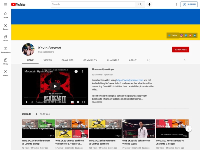Image resolution: width=200 pixels, height=150 pixels.
Task: Click the search magnifier button
Action: (x=140, y=4)
